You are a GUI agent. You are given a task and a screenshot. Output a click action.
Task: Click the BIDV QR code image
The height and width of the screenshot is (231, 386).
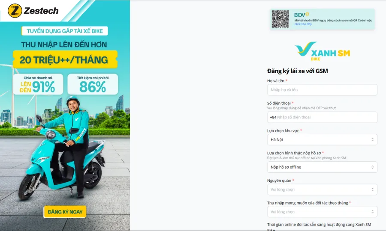280,19
